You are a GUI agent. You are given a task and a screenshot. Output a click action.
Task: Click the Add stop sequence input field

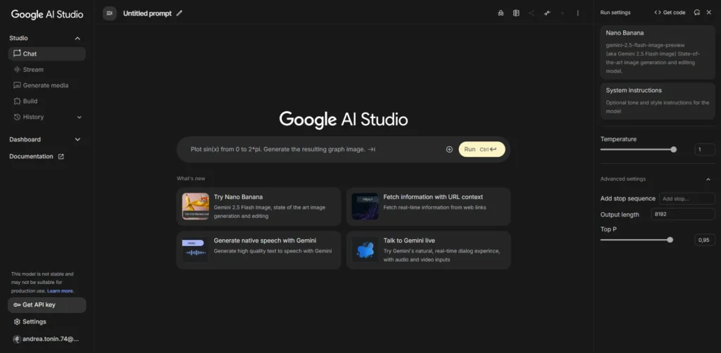(686, 199)
